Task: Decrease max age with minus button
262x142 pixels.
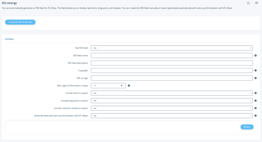Action: 95,85
